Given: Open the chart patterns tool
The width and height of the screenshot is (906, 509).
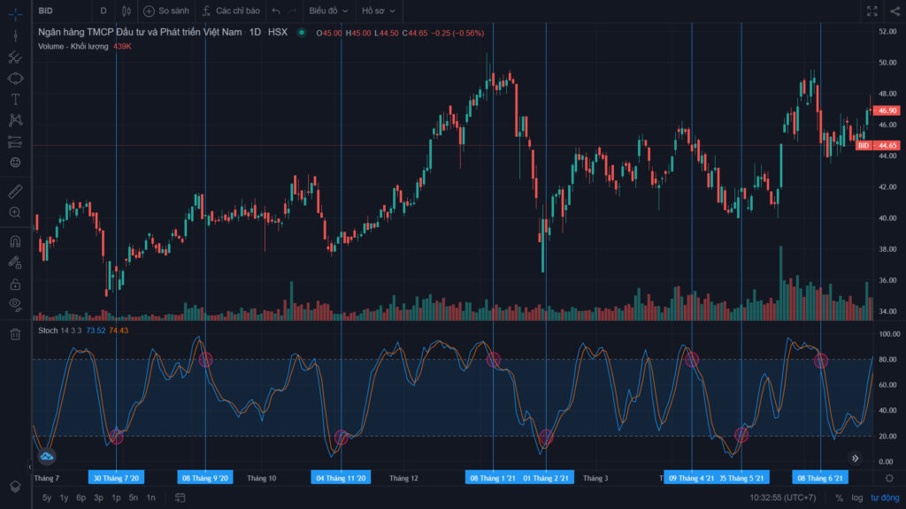Looking at the screenshot, I should 16,120.
